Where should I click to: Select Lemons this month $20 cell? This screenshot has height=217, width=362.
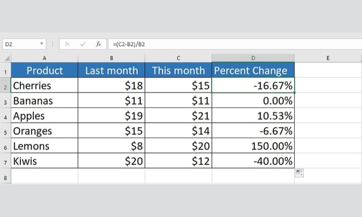click(178, 146)
